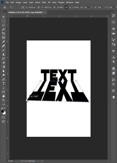
Task: Open the Brush Settings panel icon
Action: click(x=114, y=40)
